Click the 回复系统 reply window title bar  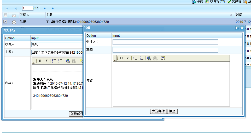point(42,30)
